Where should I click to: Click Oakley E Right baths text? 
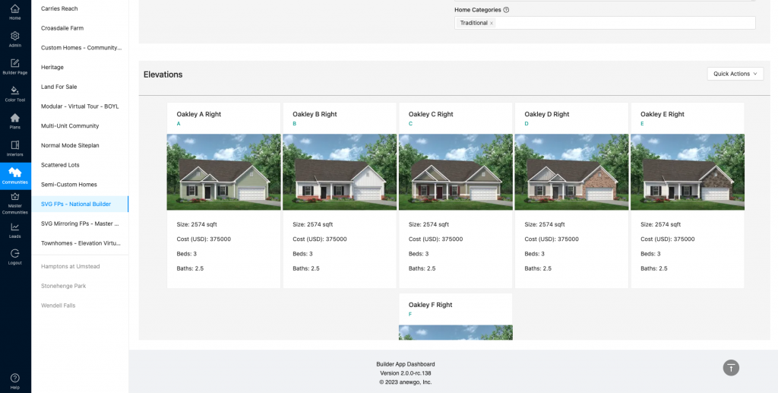654,268
